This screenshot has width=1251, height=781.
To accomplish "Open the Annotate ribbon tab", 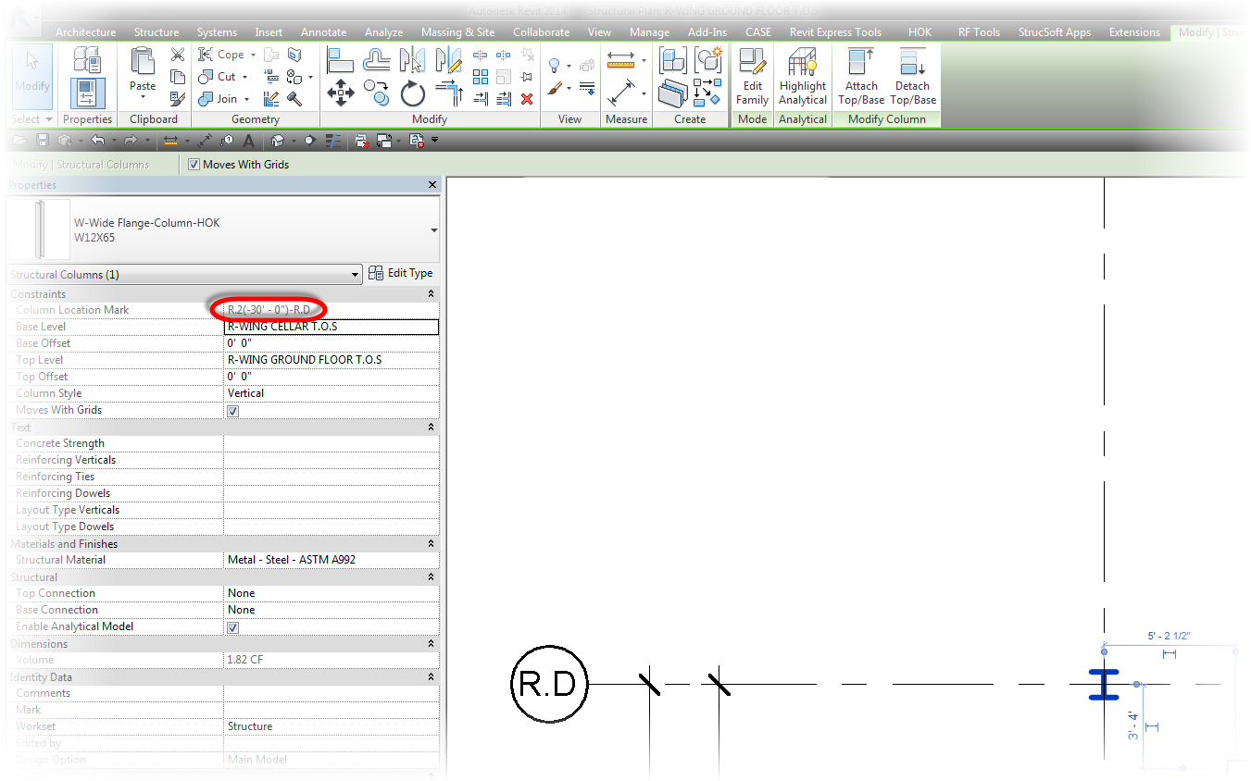I will [324, 32].
